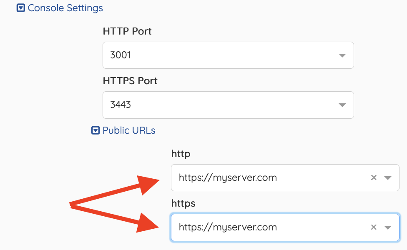Click the 3443 value text

point(121,105)
